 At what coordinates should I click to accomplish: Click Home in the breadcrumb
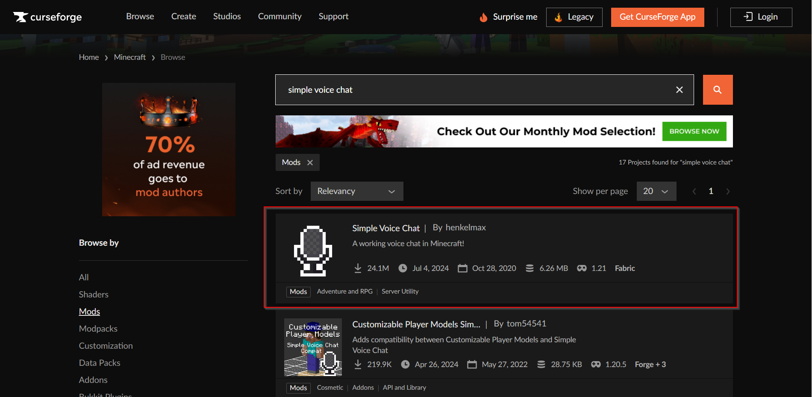pos(89,57)
